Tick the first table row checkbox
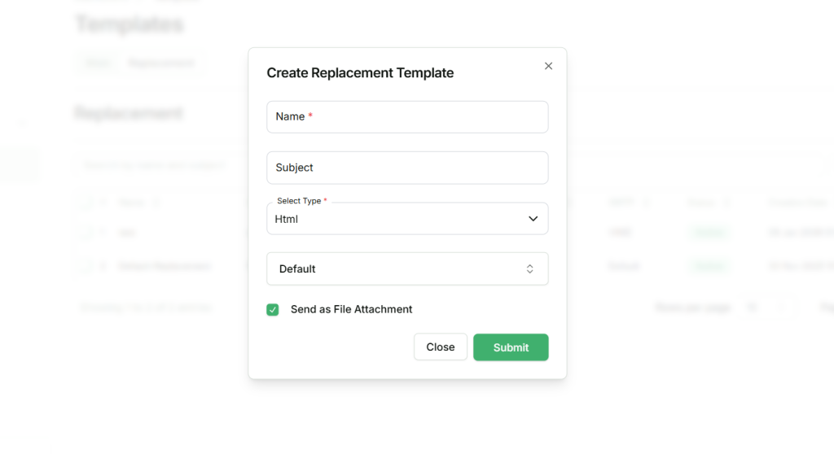The height and width of the screenshot is (454, 834). pyautogui.click(x=86, y=233)
